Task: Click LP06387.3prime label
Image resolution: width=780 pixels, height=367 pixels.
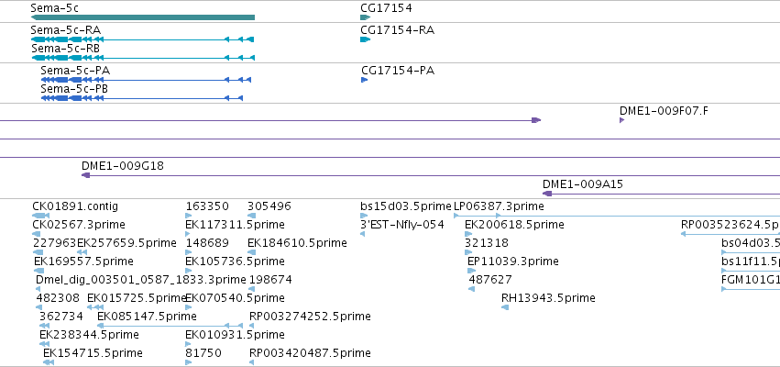Action: pos(499,206)
